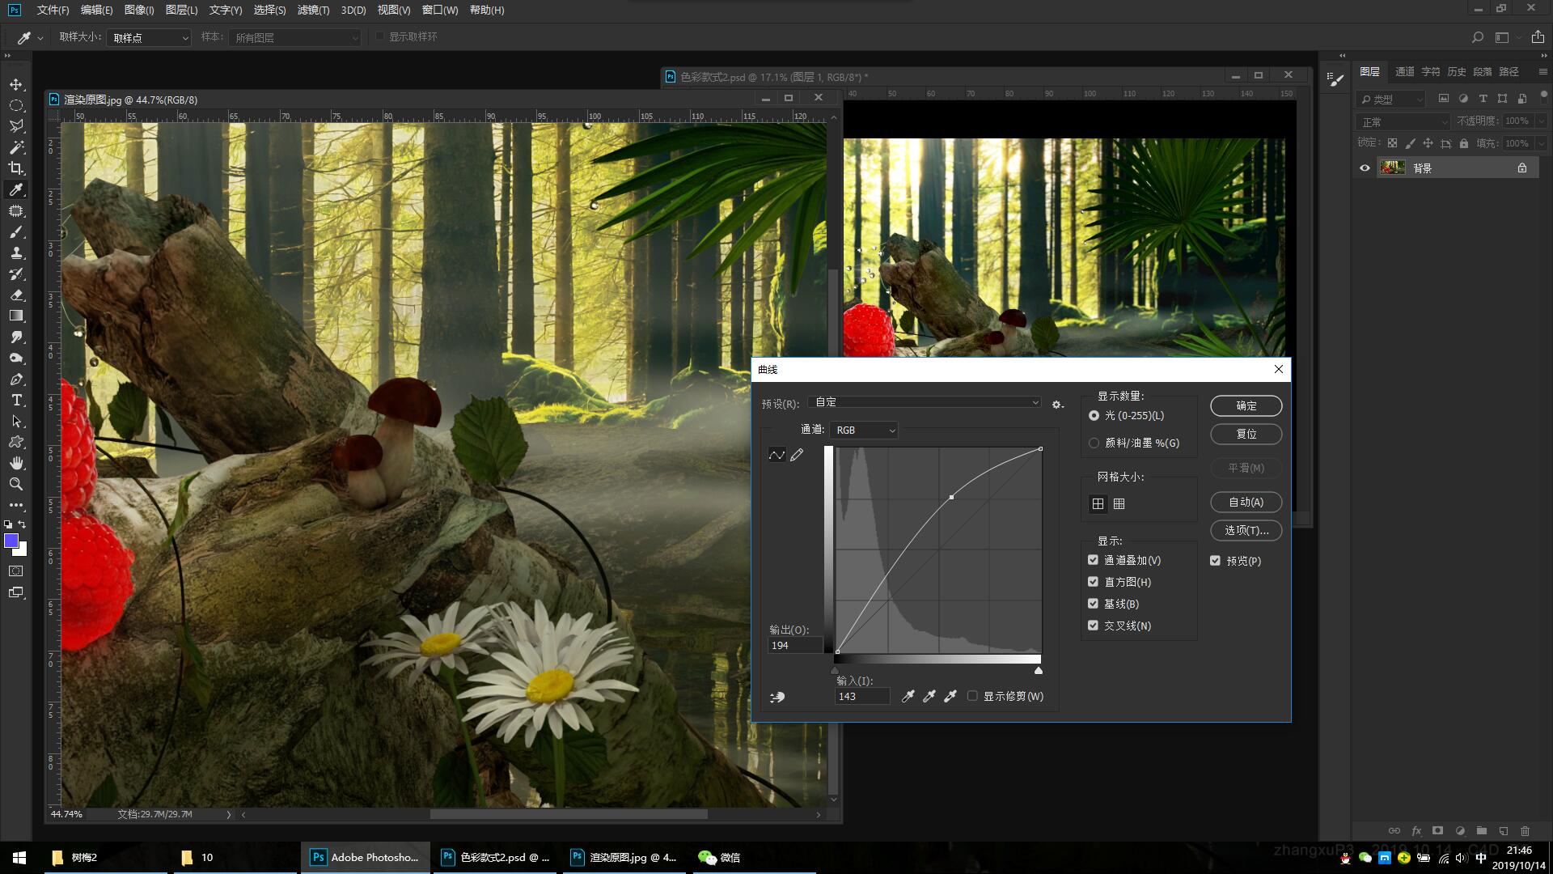Open the 图像(I) menu
This screenshot has width=1553, height=874.
(139, 10)
